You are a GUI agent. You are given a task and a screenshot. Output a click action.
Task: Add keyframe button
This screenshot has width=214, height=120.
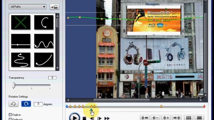click(166, 118)
